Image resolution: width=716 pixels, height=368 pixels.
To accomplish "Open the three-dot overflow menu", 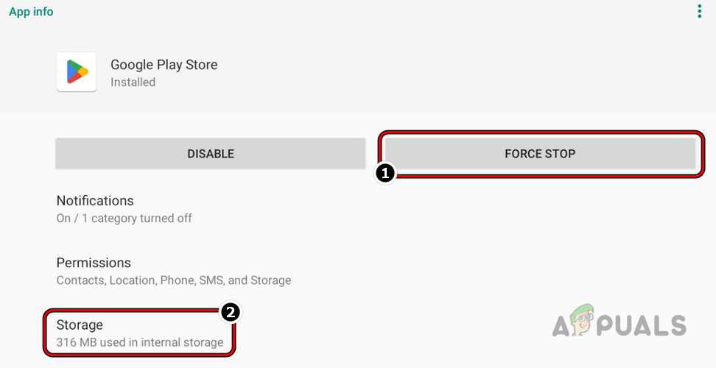I will 699,11.
